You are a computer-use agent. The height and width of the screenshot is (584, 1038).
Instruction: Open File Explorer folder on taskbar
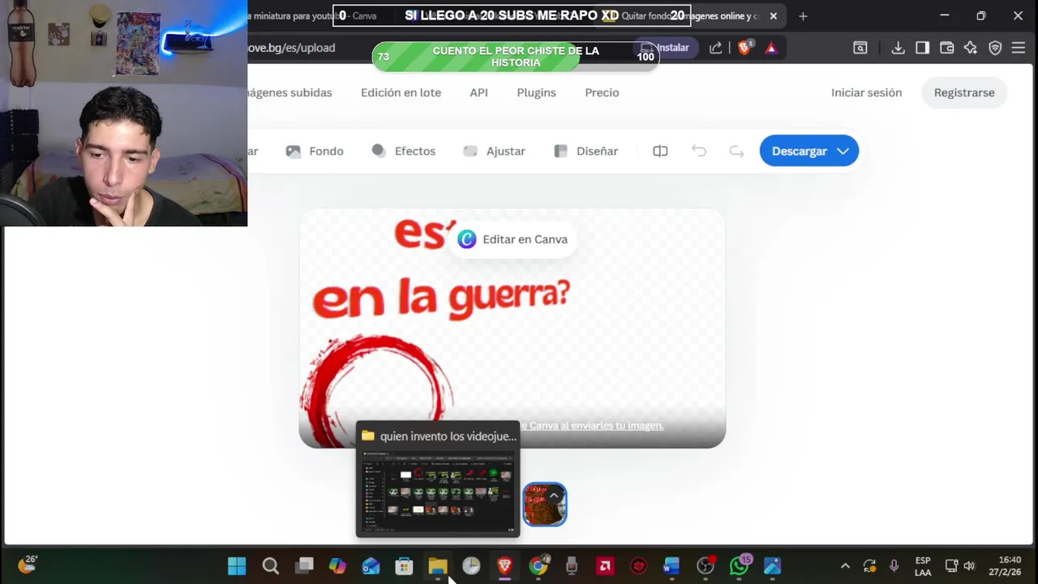click(438, 566)
